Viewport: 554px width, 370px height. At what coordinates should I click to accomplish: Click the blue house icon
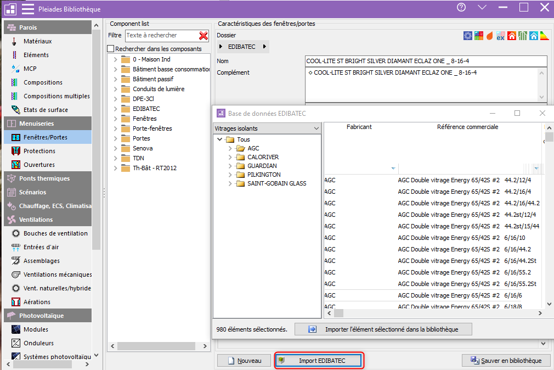[533, 36]
